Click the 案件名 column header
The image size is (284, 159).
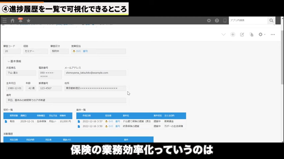click(x=126, y=116)
